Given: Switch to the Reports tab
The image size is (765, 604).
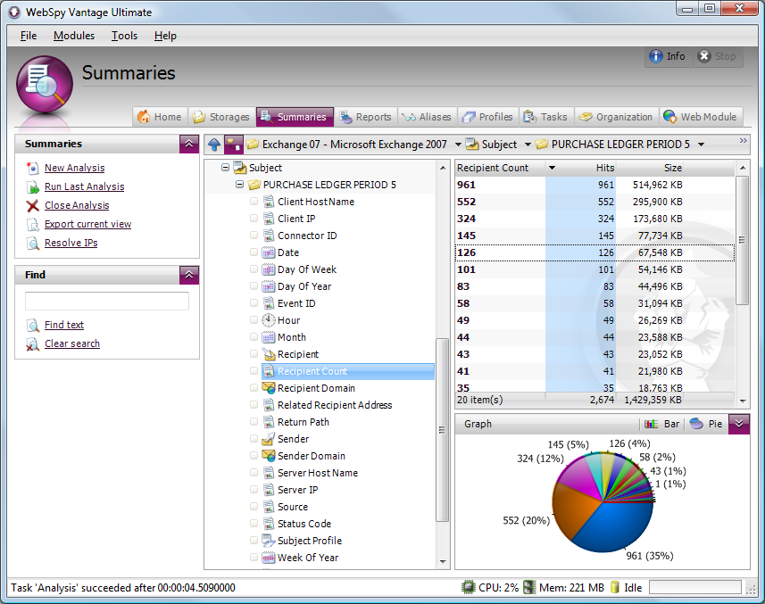Looking at the screenshot, I should [x=366, y=117].
